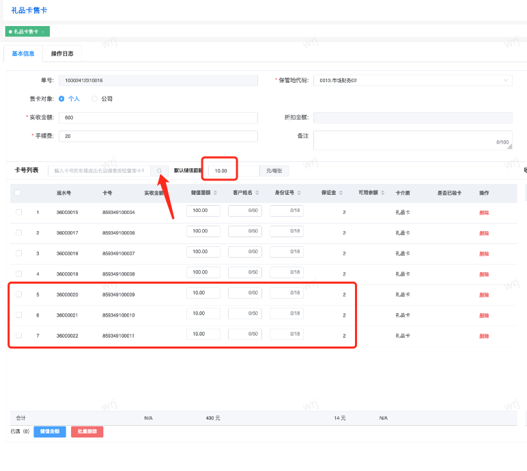Check the row with serial 36000020

(18, 295)
